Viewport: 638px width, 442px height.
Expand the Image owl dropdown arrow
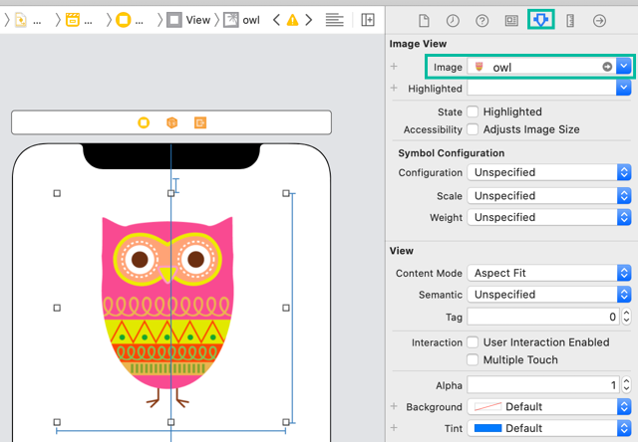[624, 67]
